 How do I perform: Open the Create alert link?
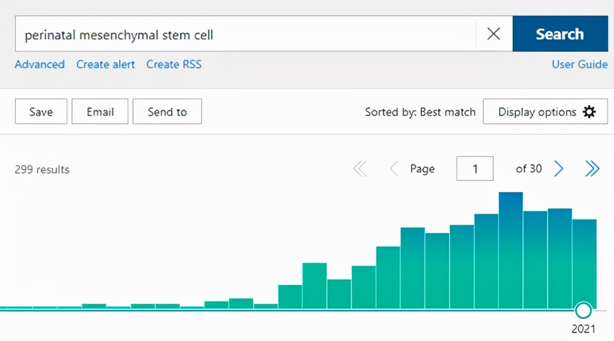105,65
